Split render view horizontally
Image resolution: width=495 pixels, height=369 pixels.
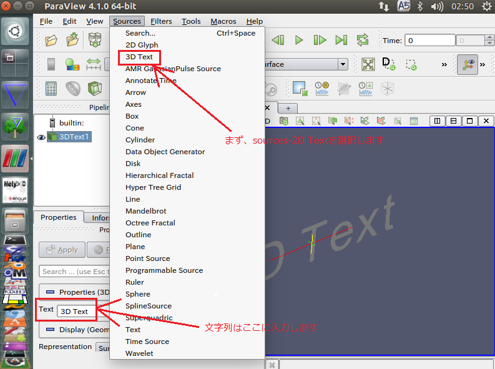[x=437, y=121]
